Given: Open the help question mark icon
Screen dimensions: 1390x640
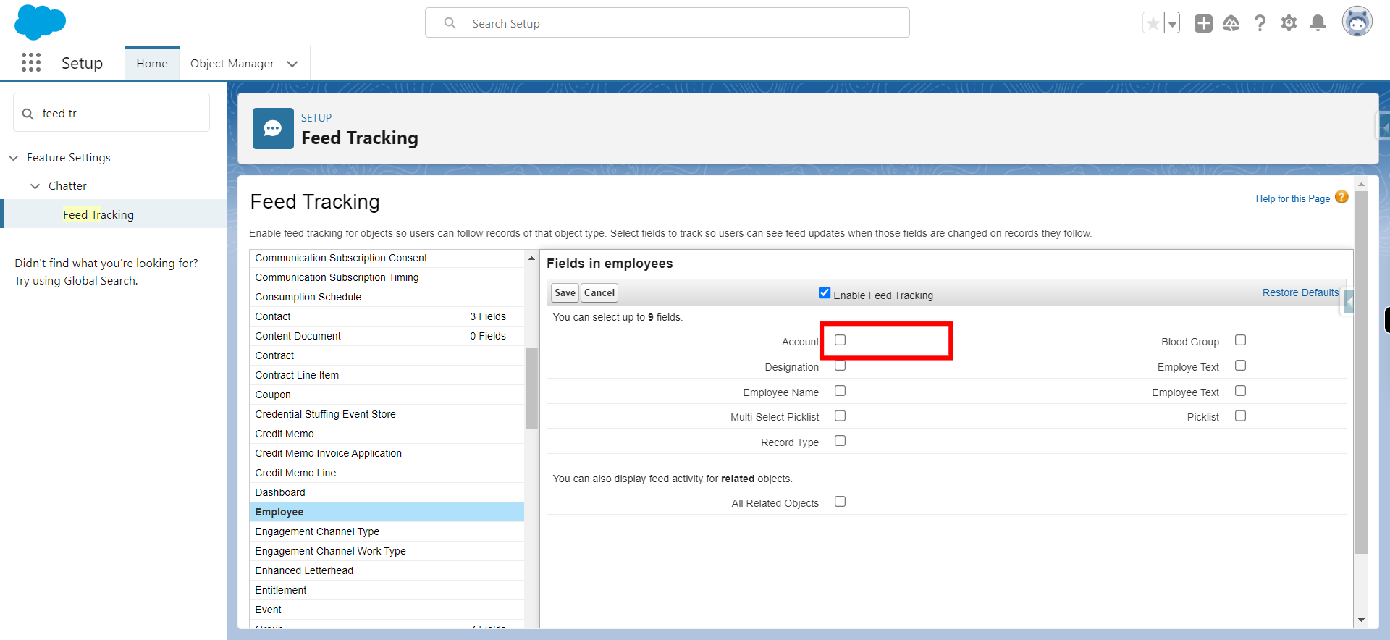Looking at the screenshot, I should pos(1260,23).
